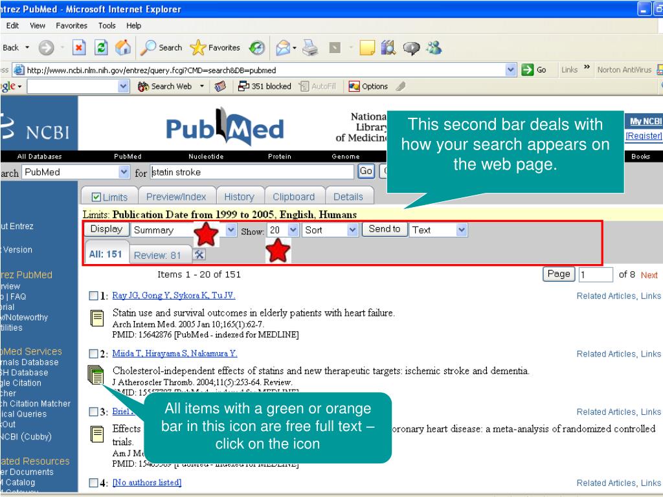Switch to the History tab
The width and height of the screenshot is (663, 497).
[x=240, y=197]
